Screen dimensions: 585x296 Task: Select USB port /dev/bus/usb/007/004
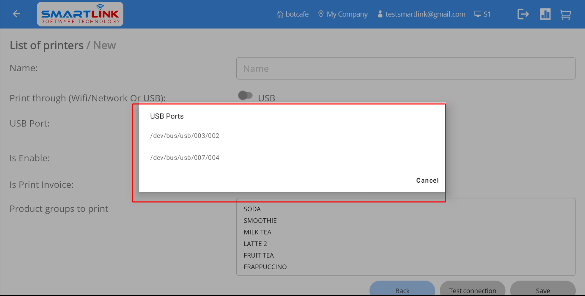pos(185,158)
